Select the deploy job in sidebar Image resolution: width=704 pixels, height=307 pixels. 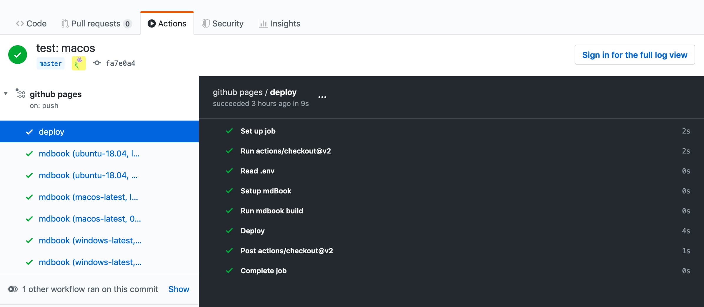coord(51,132)
